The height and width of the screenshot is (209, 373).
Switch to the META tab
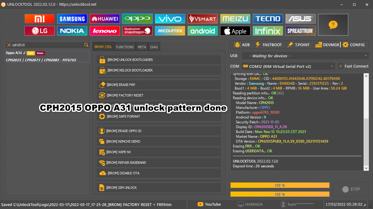pos(142,47)
